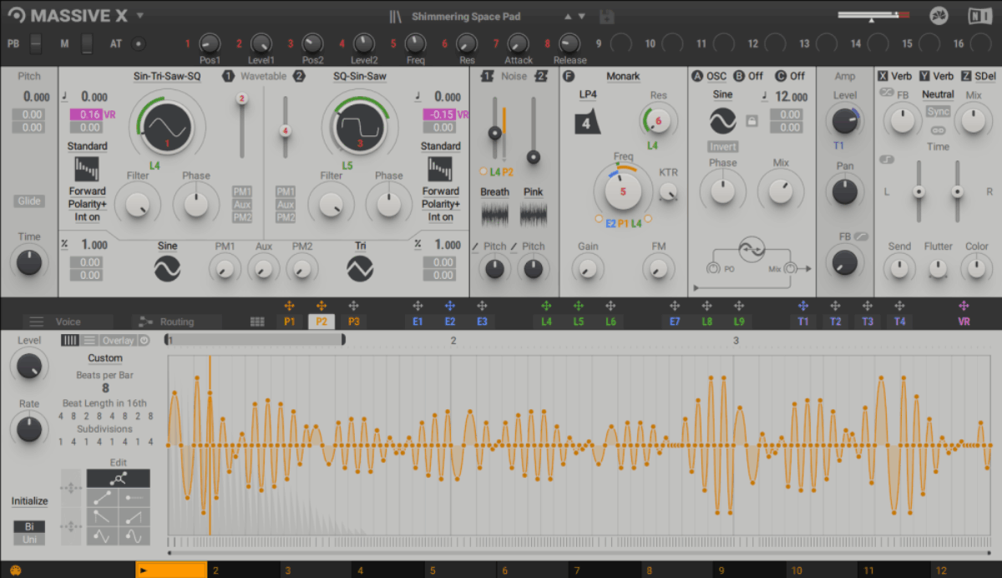
Task: Select the L4 LFO tab
Action: click(x=546, y=322)
